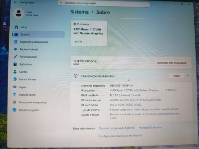Select the Sistema label in the sidebar

click(25, 34)
